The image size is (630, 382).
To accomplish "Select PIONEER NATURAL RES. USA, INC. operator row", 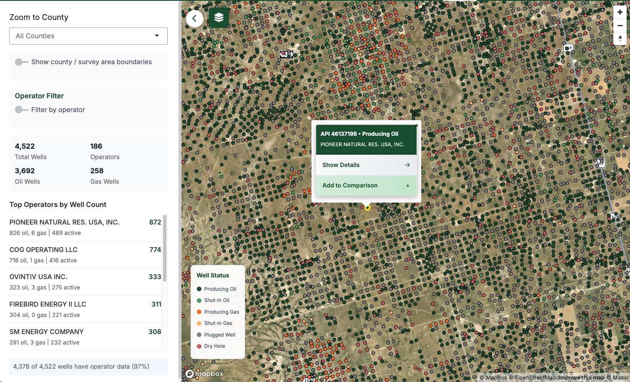I will coord(85,227).
